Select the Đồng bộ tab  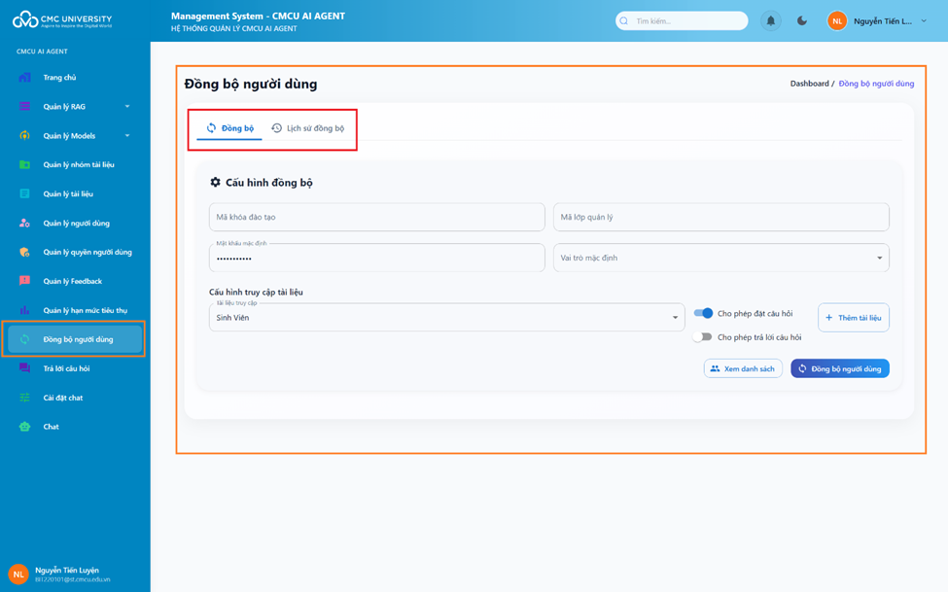229,128
